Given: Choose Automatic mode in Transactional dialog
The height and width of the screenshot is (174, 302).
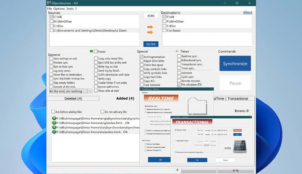Looking at the screenshot, I should [x=176, y=141].
